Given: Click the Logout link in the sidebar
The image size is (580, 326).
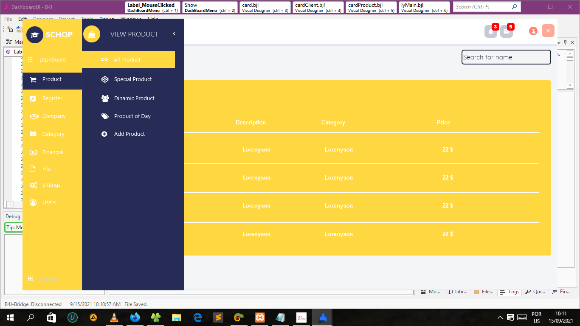Looking at the screenshot, I should 48,279.
